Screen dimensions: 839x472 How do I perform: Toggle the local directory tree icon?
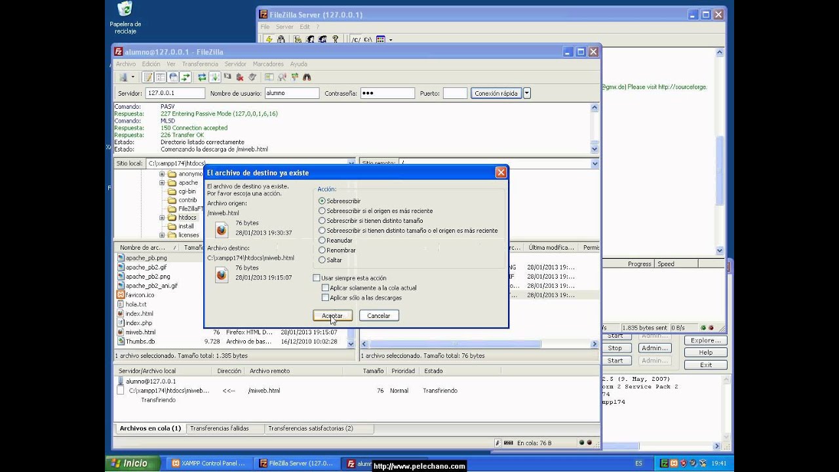point(160,77)
